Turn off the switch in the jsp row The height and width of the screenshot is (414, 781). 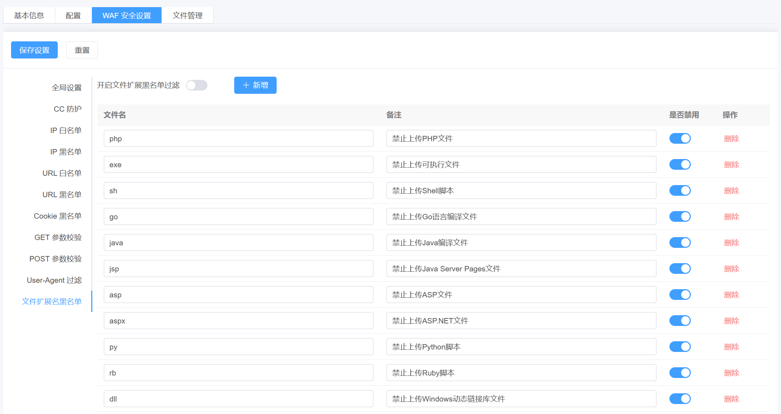click(x=680, y=269)
